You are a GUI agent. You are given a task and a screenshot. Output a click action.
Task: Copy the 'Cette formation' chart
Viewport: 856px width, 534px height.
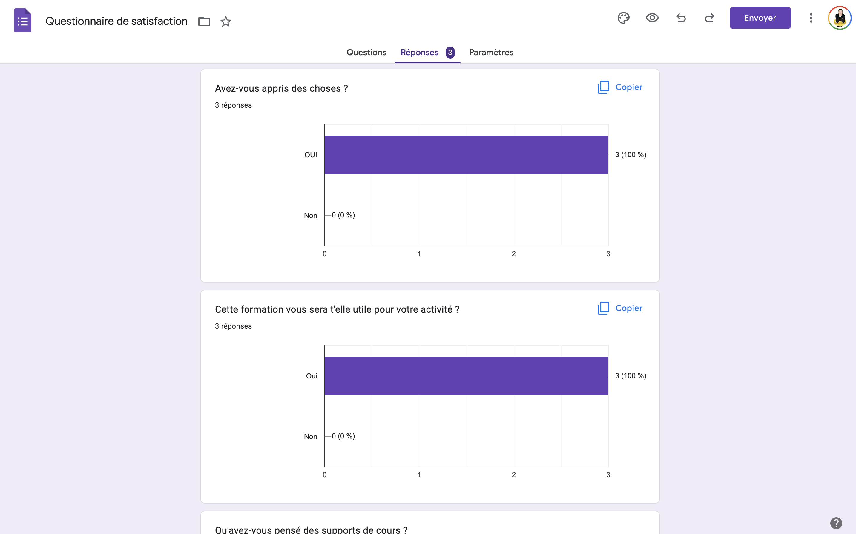coord(620,308)
